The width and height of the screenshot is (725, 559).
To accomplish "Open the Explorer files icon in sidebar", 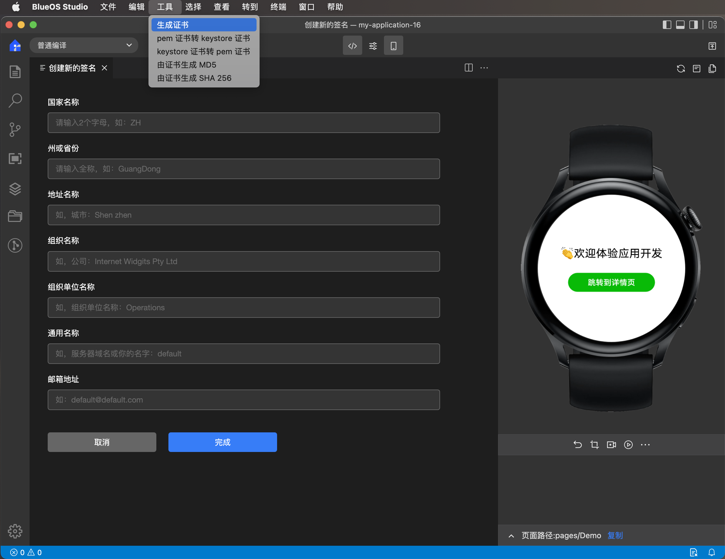I will [15, 72].
